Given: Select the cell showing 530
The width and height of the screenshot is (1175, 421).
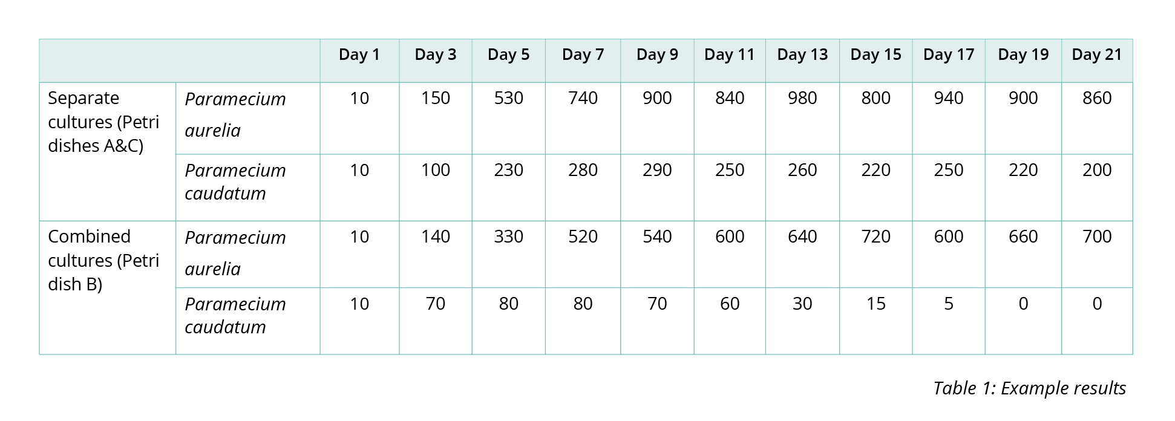Looking at the screenshot, I should [508, 98].
